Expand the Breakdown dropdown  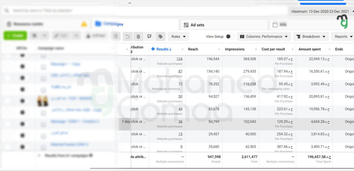[311, 36]
